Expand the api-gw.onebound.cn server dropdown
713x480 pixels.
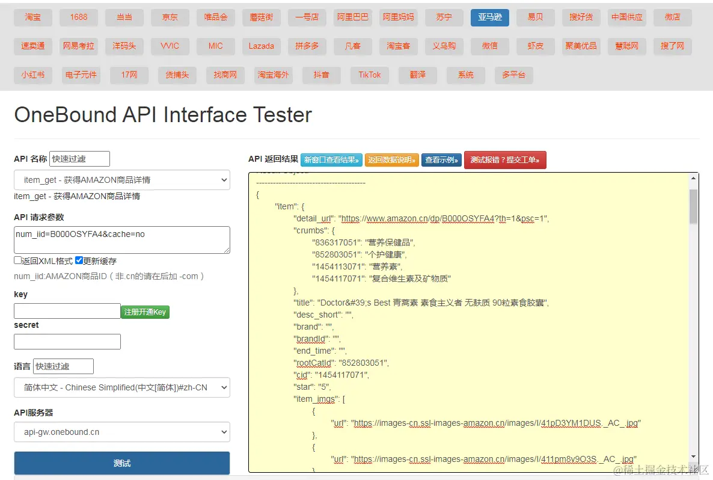tap(122, 432)
